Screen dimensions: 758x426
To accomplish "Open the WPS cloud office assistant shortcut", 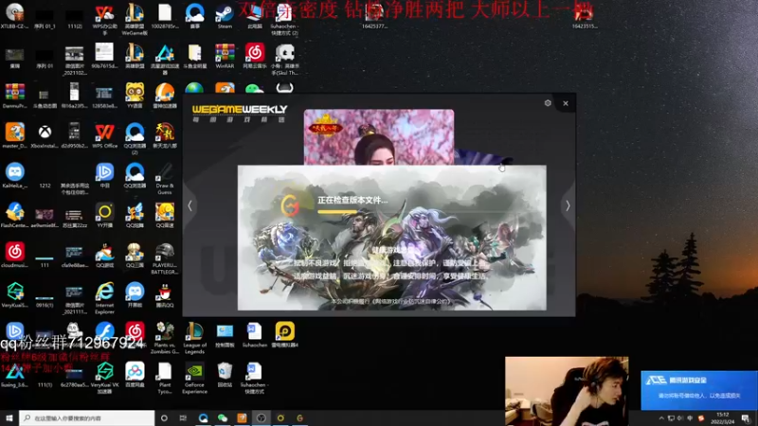I will click(104, 19).
